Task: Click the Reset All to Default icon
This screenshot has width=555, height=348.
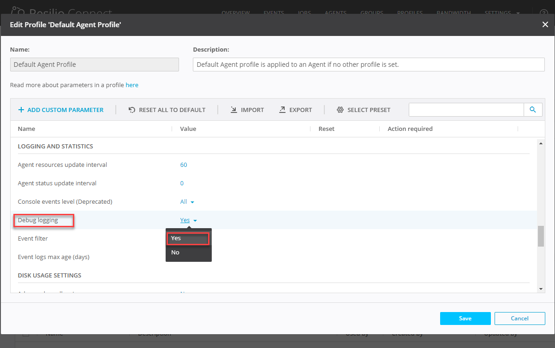Action: click(x=132, y=110)
